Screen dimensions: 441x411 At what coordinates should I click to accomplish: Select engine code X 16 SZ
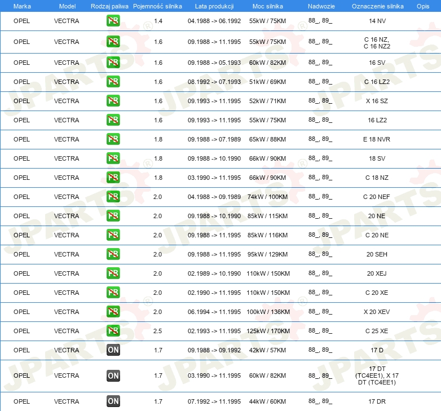(x=377, y=101)
